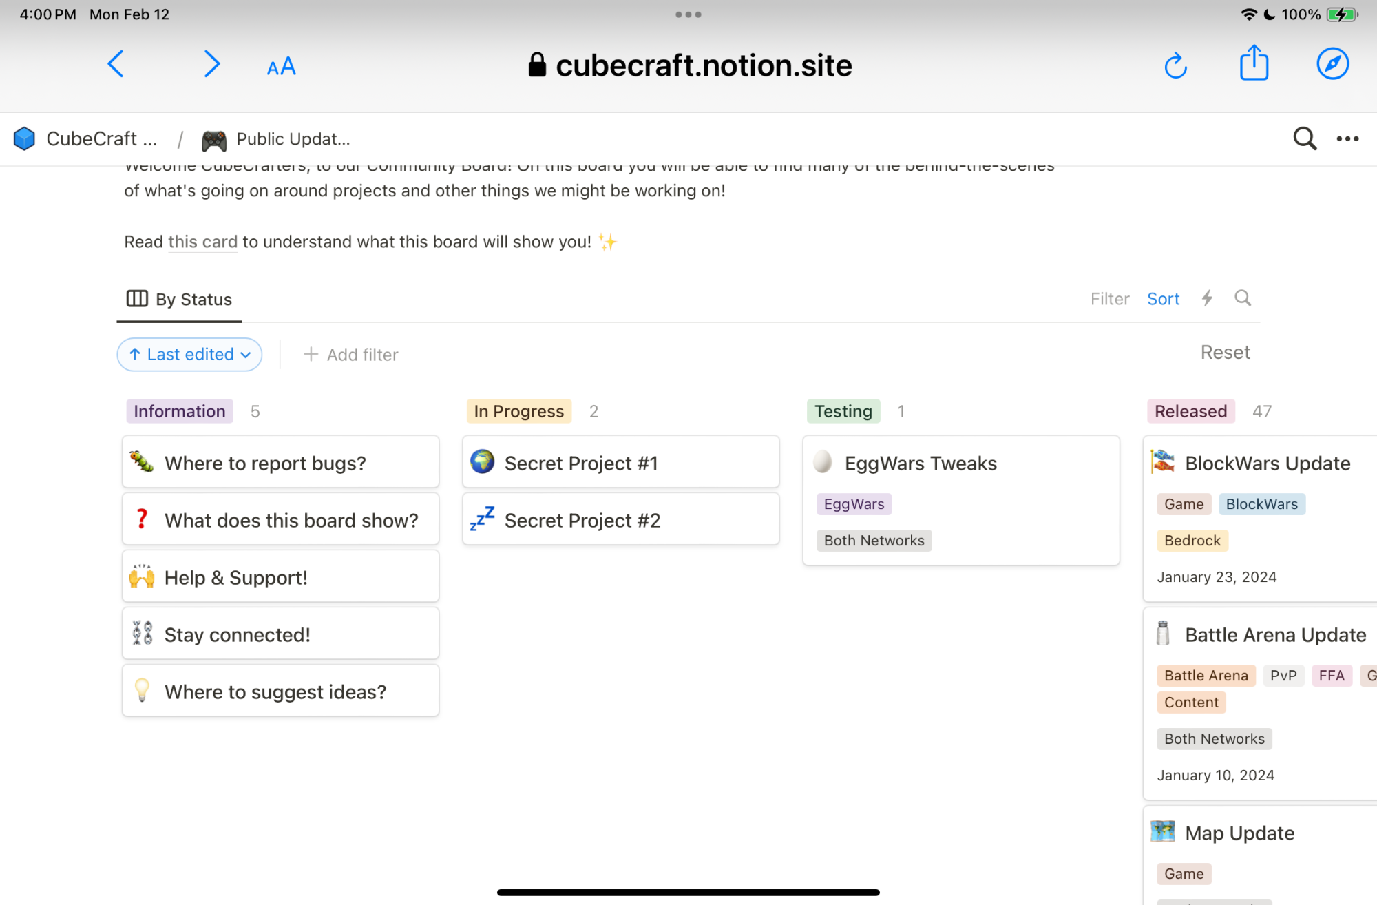Screen dimensions: 1377x905
Task: Open the Filter option
Action: point(1110,299)
